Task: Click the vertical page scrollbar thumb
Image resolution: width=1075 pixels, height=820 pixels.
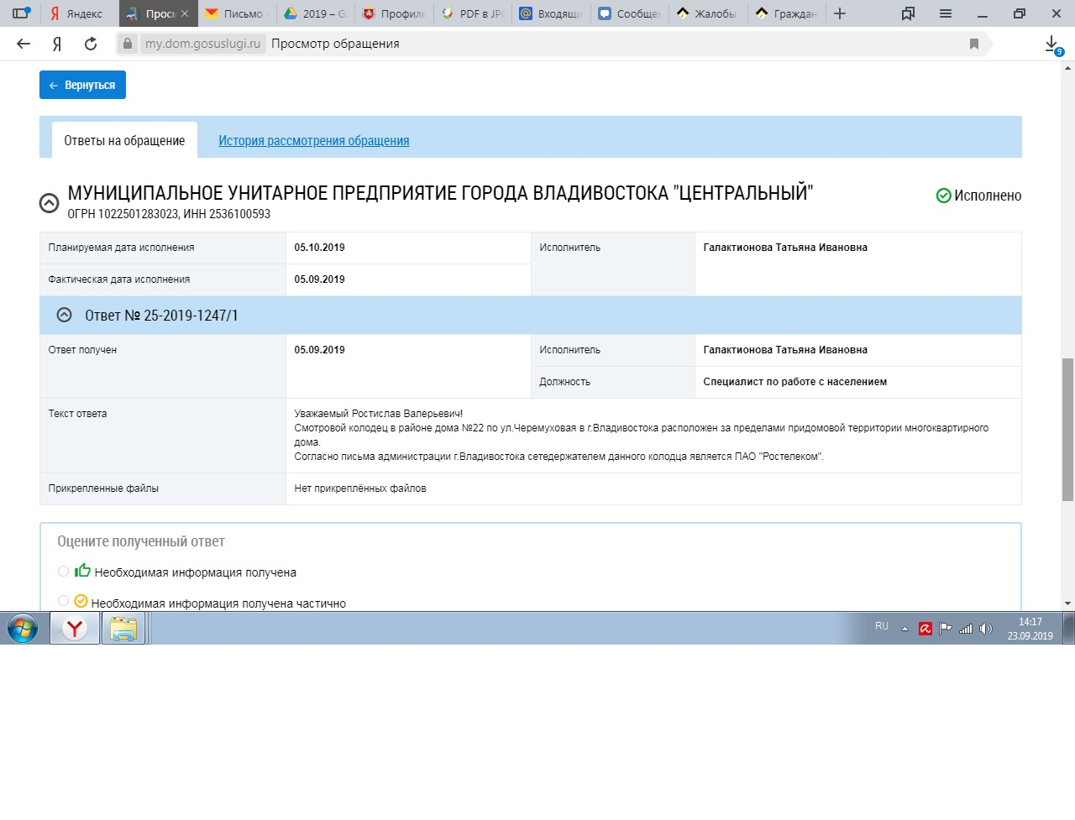Action: pyautogui.click(x=1067, y=428)
